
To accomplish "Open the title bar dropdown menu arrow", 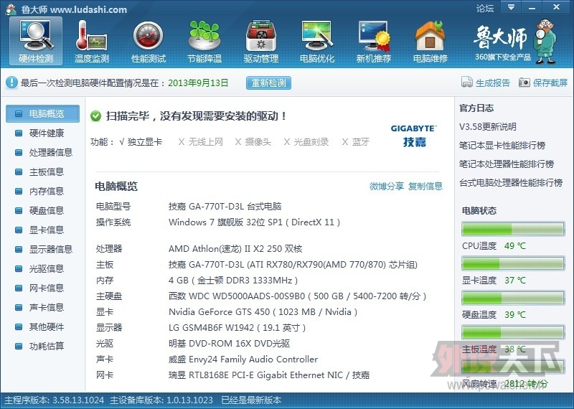I will 511,7.
